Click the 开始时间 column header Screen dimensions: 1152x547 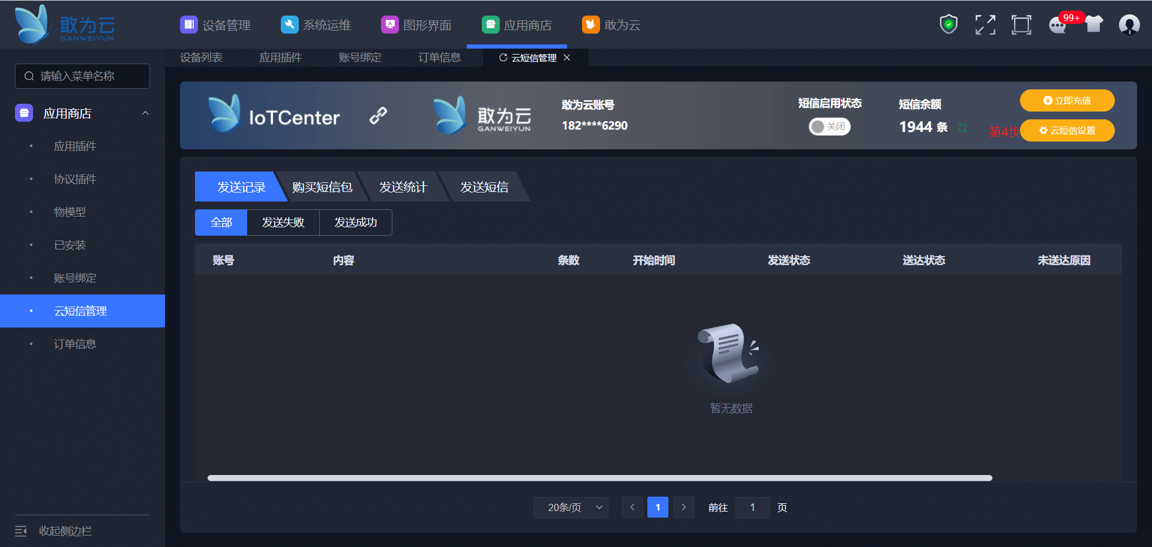654,260
